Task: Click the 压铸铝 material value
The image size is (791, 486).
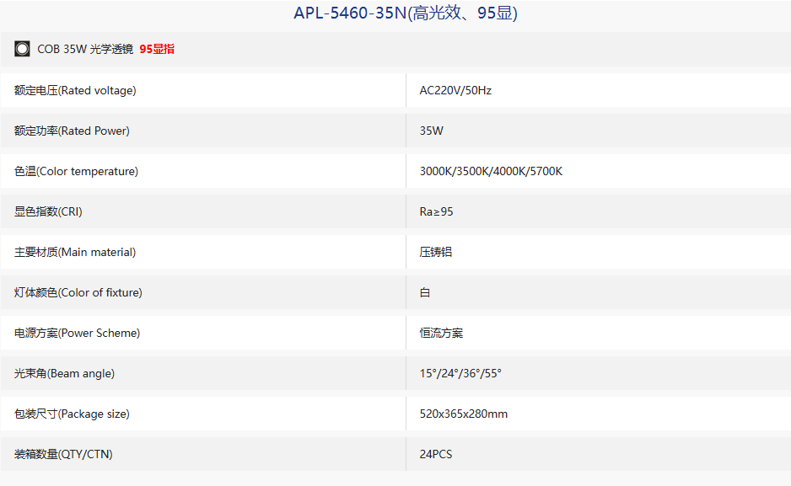Action: (x=436, y=252)
